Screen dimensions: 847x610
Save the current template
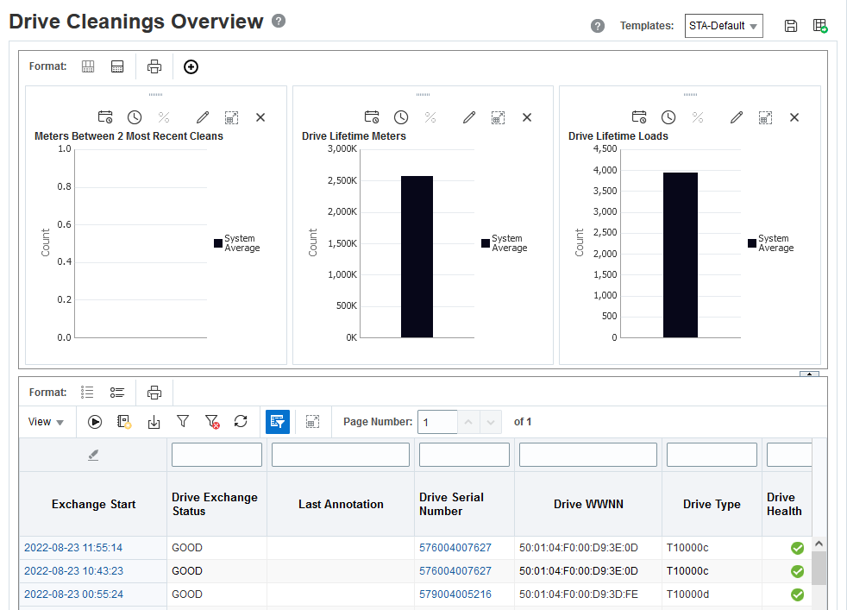click(x=790, y=26)
